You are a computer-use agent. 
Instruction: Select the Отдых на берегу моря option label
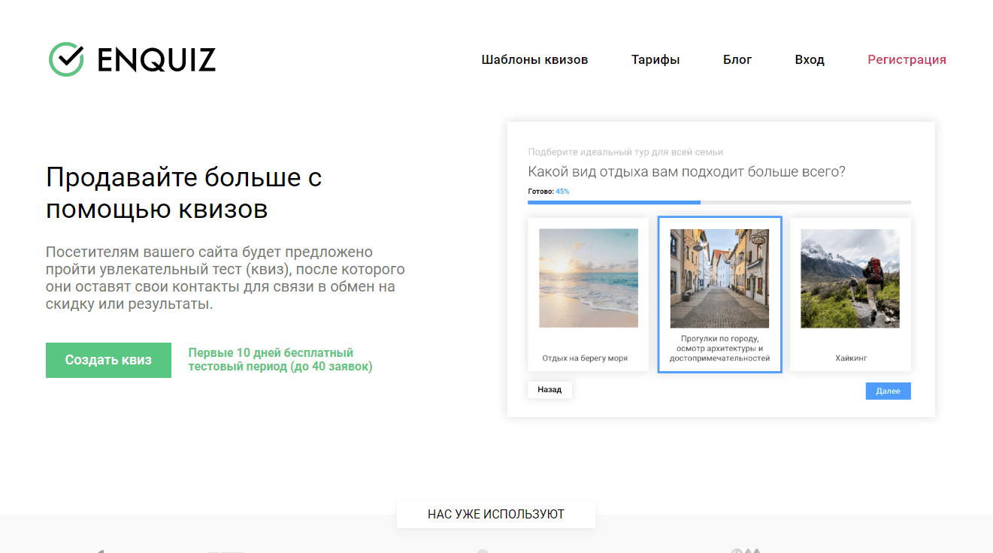coord(585,358)
